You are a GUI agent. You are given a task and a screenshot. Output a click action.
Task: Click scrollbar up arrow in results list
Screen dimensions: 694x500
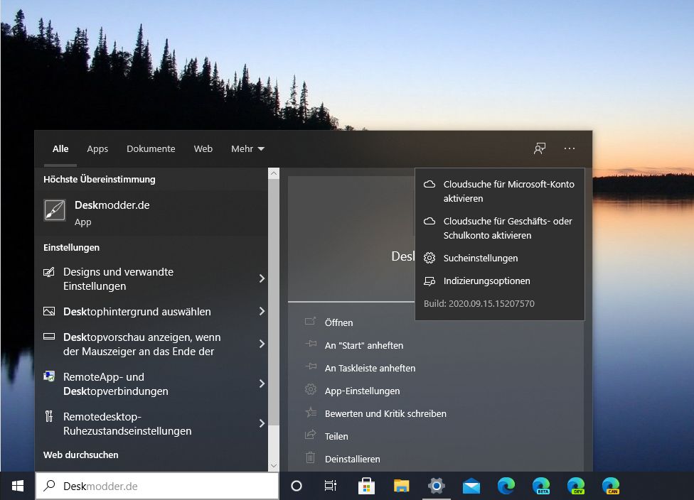pyautogui.click(x=274, y=173)
